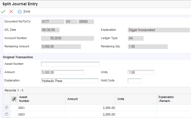Click the Amount cell in the 1001 row
The height and width of the screenshot is (118, 191).
[x=91, y=107]
